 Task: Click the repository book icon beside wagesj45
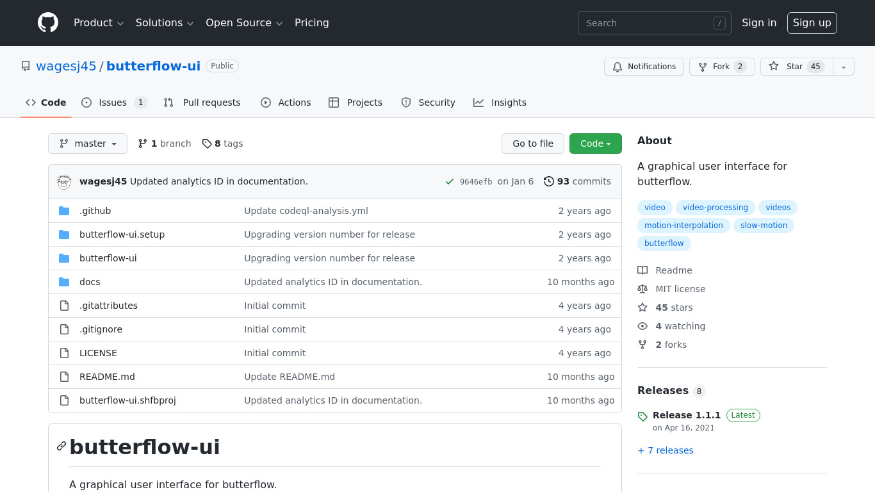tap(26, 66)
